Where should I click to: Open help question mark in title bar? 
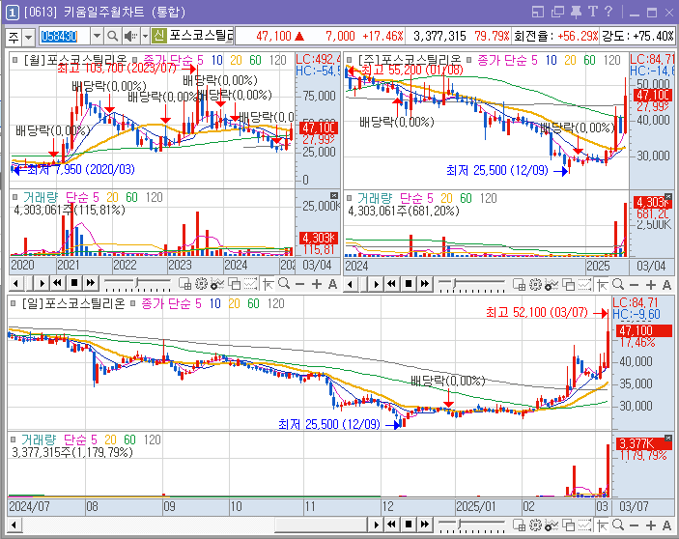(608, 12)
